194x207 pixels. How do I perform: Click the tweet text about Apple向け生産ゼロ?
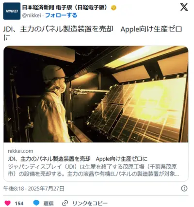click(93, 33)
